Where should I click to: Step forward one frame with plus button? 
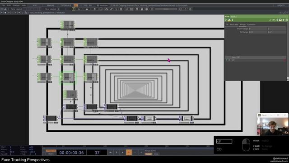click(x=141, y=153)
